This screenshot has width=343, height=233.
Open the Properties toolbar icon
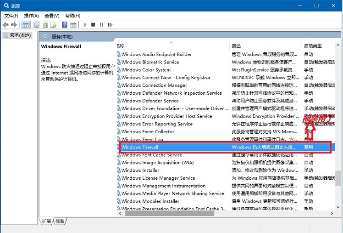pos(37,25)
